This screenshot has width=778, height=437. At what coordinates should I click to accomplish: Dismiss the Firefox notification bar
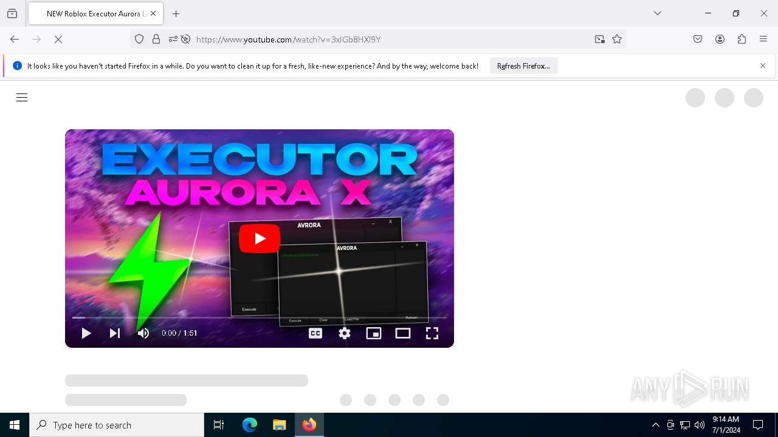pos(763,66)
